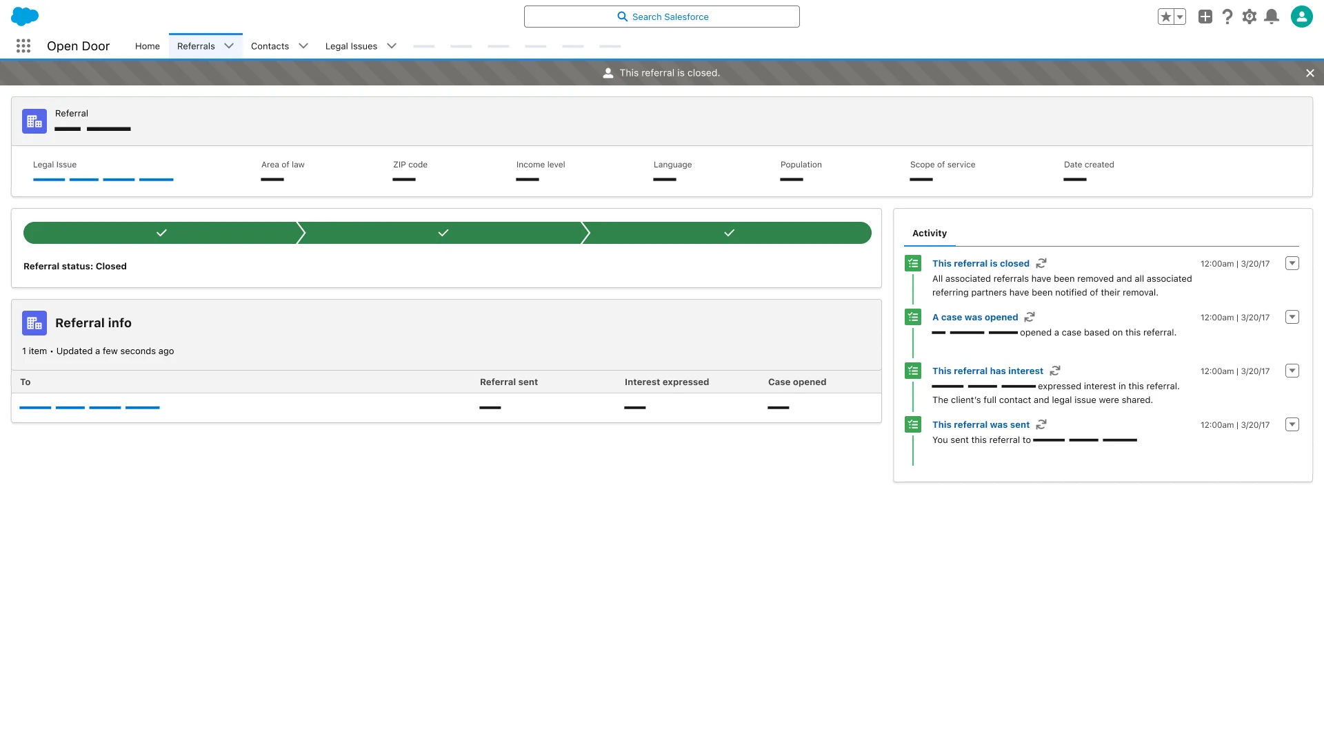Expand the Legal Issues tab chevron
The height and width of the screenshot is (744, 1324).
pos(392,46)
